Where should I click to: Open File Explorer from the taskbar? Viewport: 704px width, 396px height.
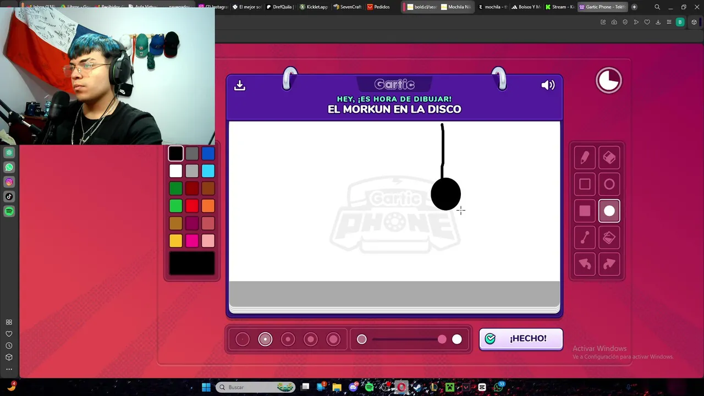[337, 387]
